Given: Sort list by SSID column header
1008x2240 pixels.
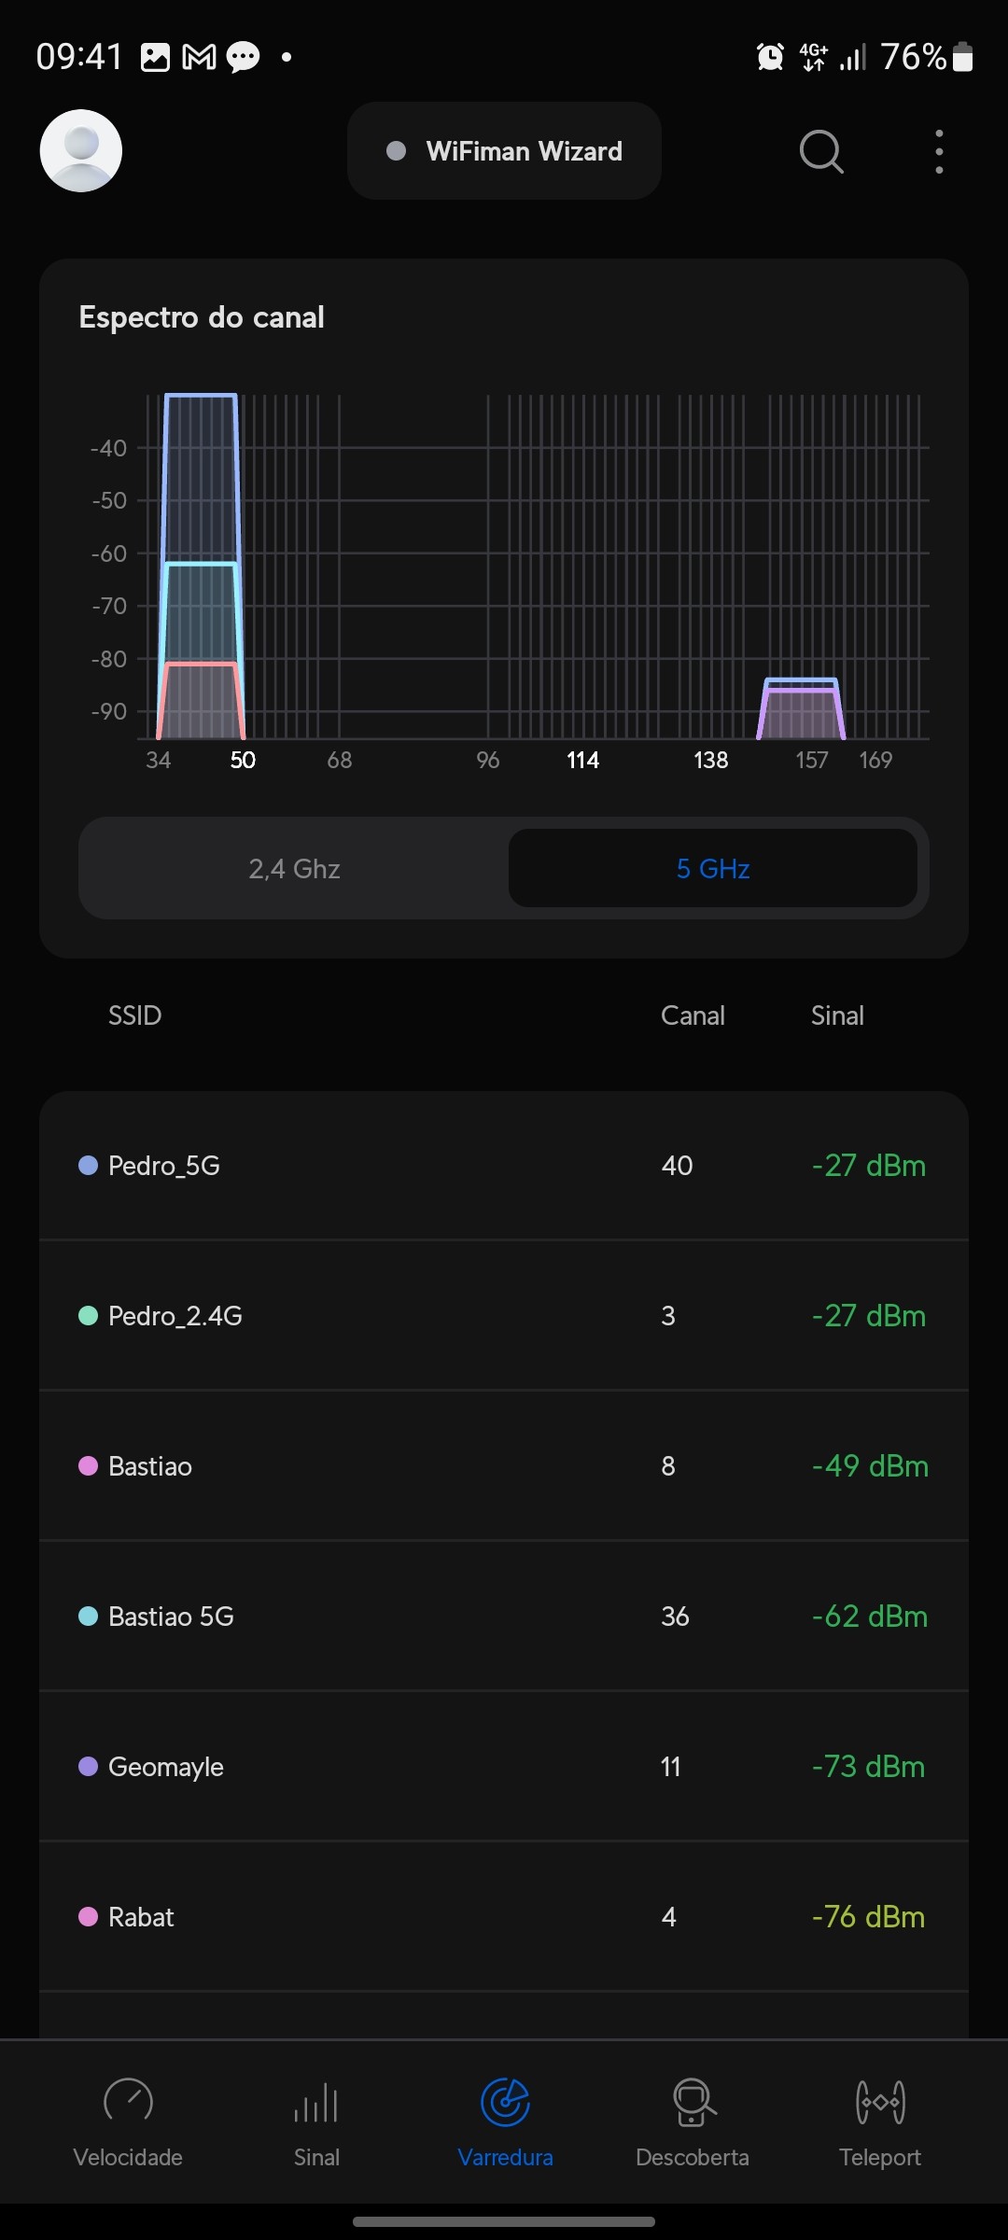Looking at the screenshot, I should pyautogui.click(x=135, y=1015).
